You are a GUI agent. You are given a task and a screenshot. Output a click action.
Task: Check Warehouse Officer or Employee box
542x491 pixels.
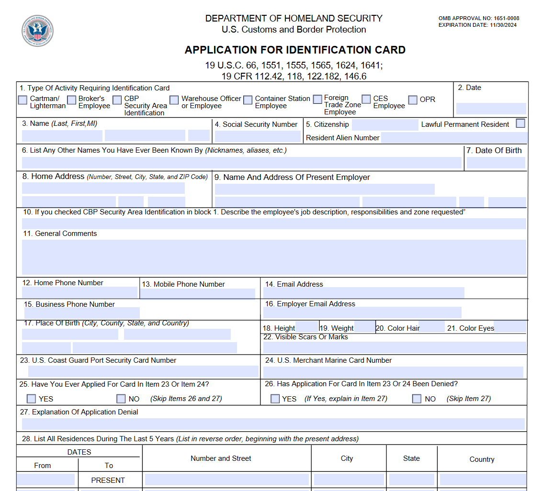point(174,100)
